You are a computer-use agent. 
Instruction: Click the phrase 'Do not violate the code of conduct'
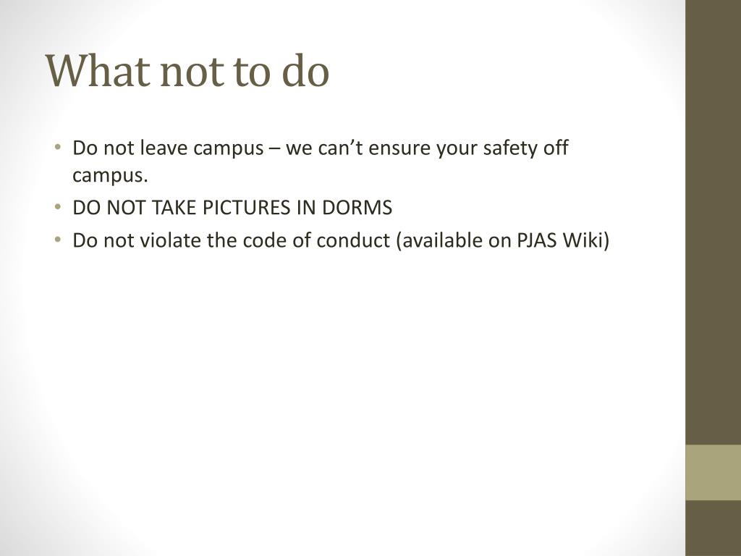[x=231, y=240]
